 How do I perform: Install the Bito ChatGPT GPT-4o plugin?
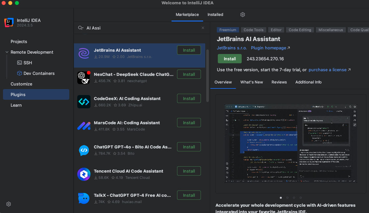tap(189, 147)
